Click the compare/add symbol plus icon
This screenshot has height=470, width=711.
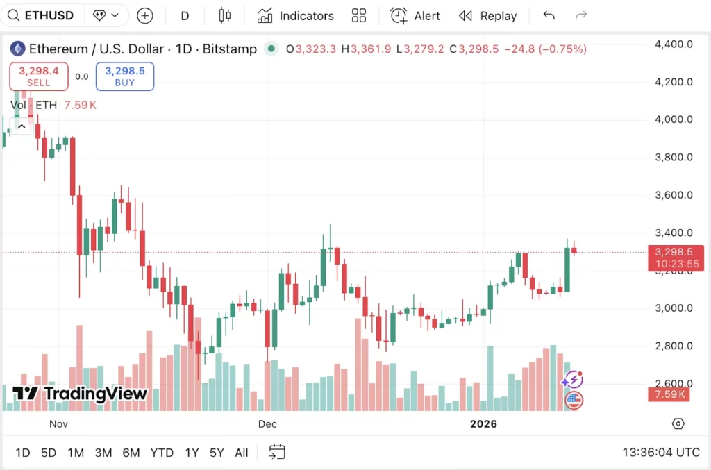coord(145,15)
